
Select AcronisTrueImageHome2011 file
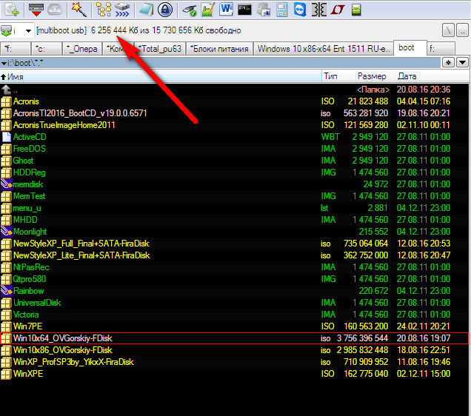(234, 125)
